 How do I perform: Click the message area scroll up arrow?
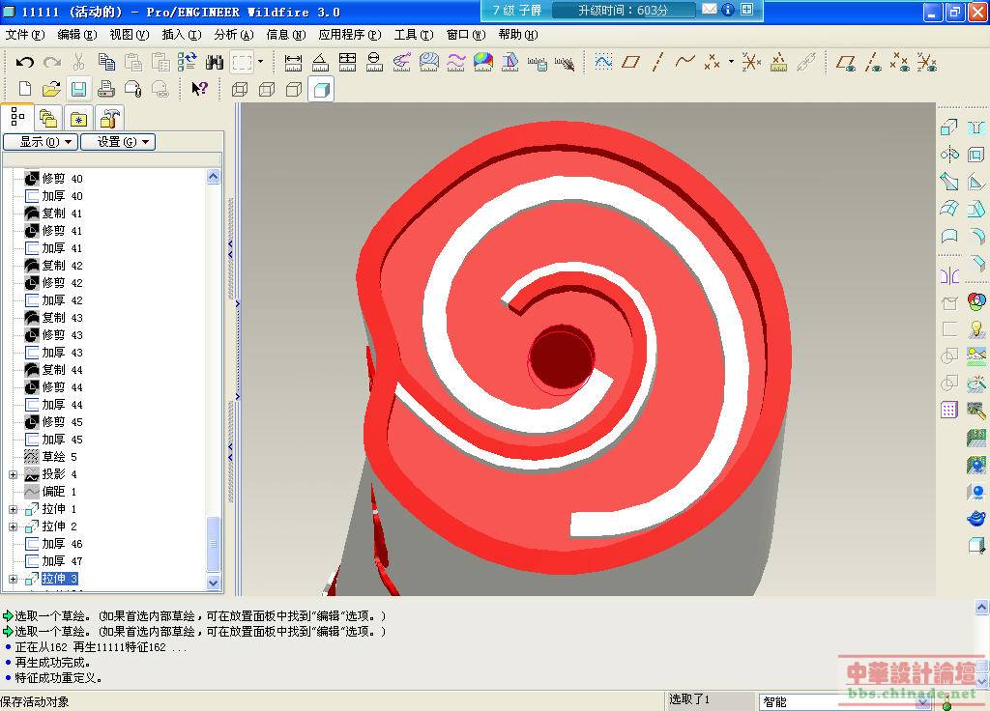point(982,607)
